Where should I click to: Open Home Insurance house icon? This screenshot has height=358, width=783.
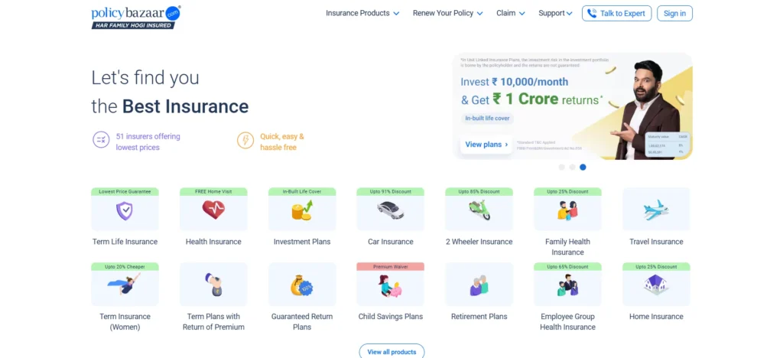(656, 285)
